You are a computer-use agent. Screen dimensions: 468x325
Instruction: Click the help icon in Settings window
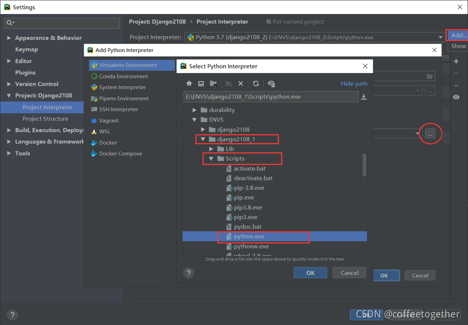12,315
